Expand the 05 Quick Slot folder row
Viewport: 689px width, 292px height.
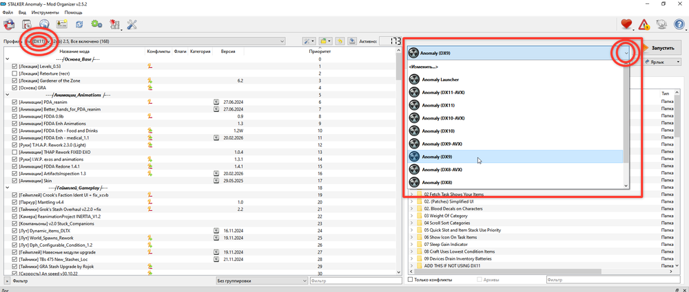[412, 229]
